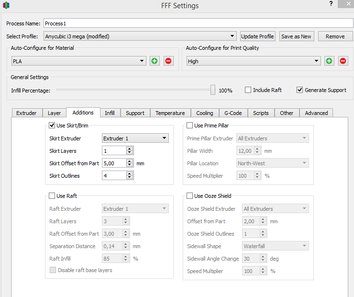Viewport: 354px width, 297px height.
Task: Remove the High print quality preset
Action: [x=343, y=61]
